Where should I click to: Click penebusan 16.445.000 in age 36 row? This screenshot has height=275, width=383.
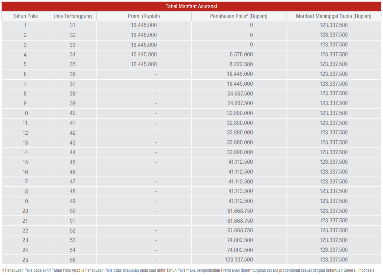pos(240,74)
